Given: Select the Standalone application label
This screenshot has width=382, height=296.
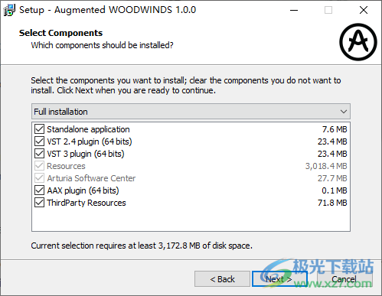Looking at the screenshot, I should [x=88, y=129].
